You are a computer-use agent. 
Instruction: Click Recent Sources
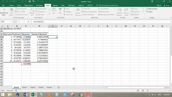pos(21,15)
